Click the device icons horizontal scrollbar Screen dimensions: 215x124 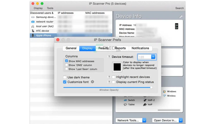(169, 110)
